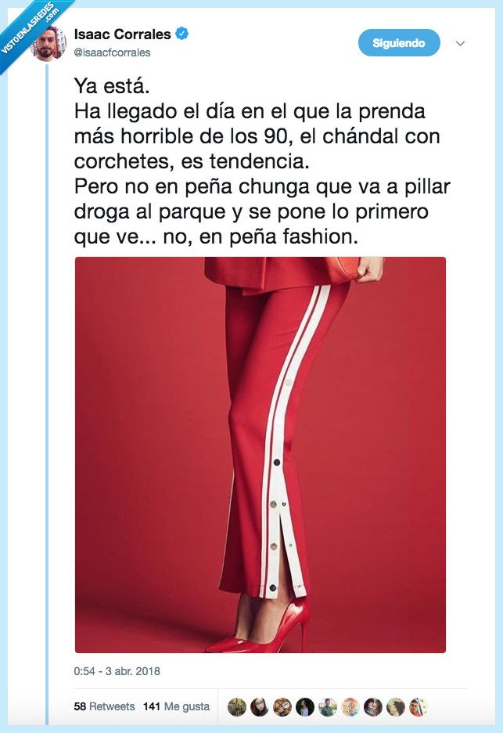Screen dimensions: 503x733
Task: Enlarge the red trousers photo
Action: [260, 455]
